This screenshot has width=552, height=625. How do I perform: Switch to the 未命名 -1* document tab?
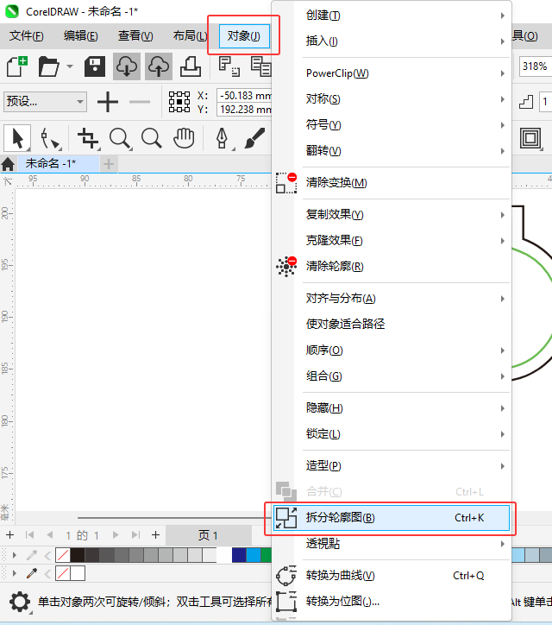pos(58,164)
